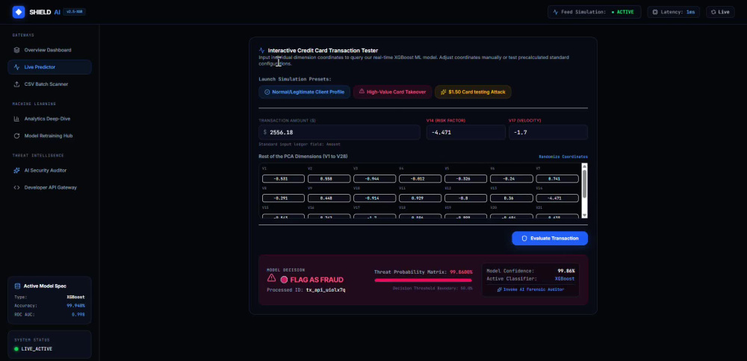Click the PCA grid scrollbar down arrow
This screenshot has height=361, width=747.
(585, 216)
